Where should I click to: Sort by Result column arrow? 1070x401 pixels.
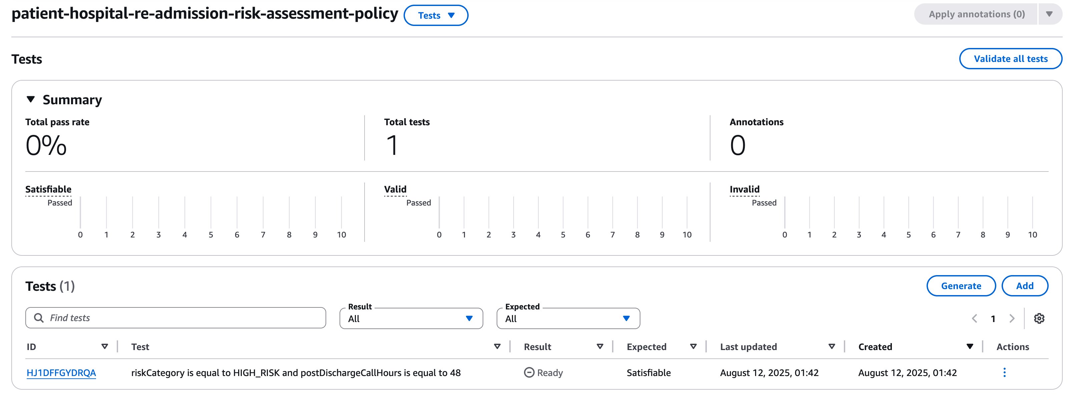tap(599, 346)
